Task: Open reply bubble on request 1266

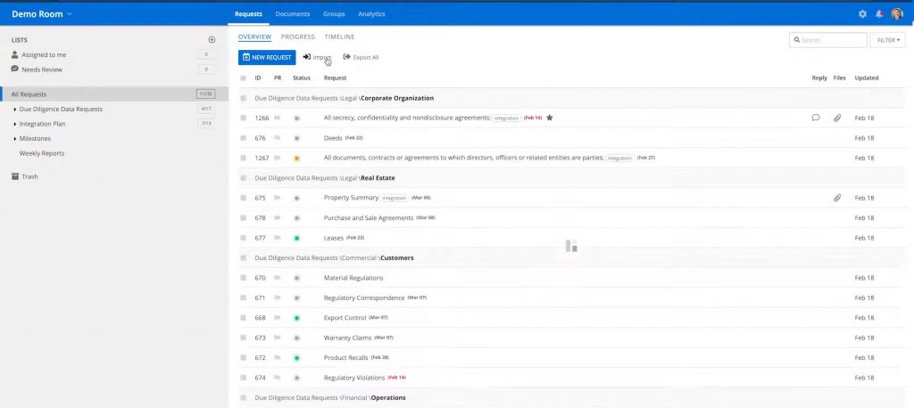Action: [816, 118]
